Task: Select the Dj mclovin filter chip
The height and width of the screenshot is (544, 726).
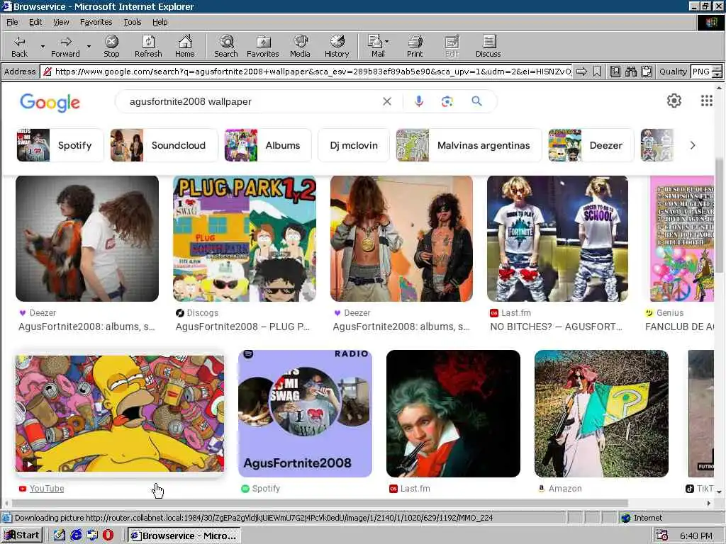Action: (x=354, y=145)
